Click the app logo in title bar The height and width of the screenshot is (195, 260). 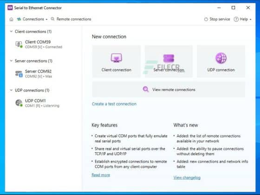pyautogui.click(x=10, y=7)
